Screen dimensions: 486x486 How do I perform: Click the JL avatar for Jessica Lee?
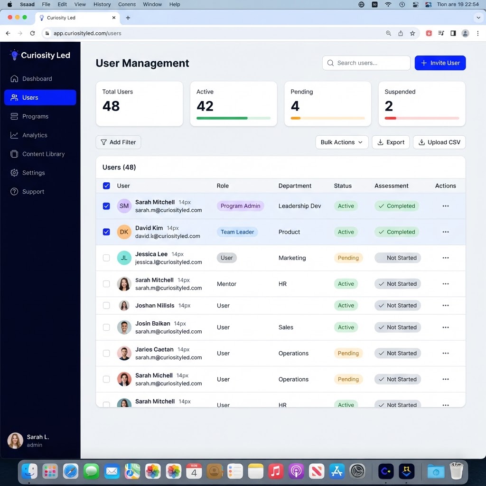[x=124, y=258]
